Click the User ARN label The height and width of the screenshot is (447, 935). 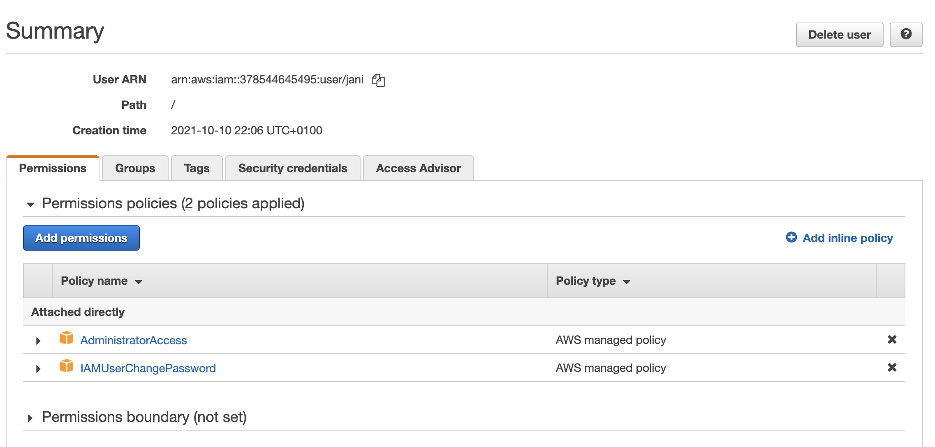[120, 79]
